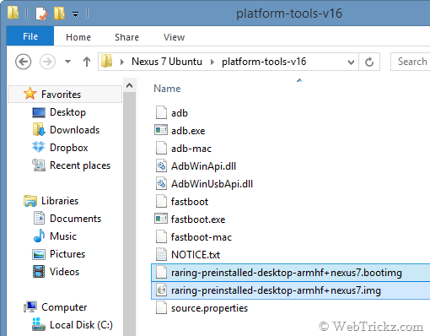Screen dimensions: 430x336
Task: Click the Recent places icon
Action: coord(39,165)
